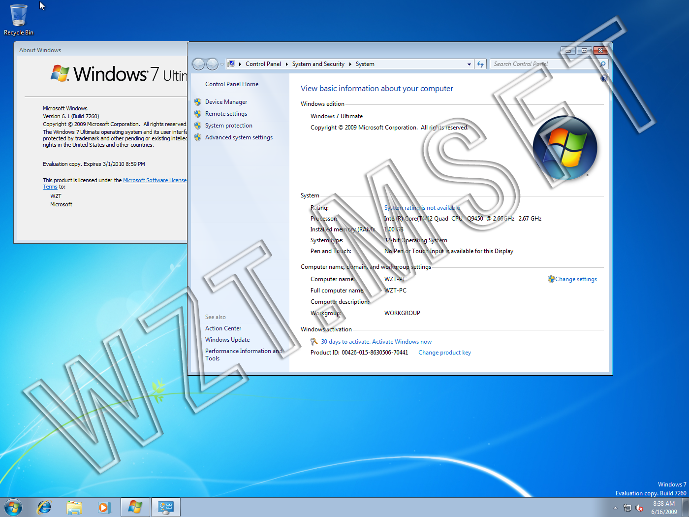Viewport: 689px width, 517px height.
Task: Open the network icon in the system tray
Action: pos(627,508)
